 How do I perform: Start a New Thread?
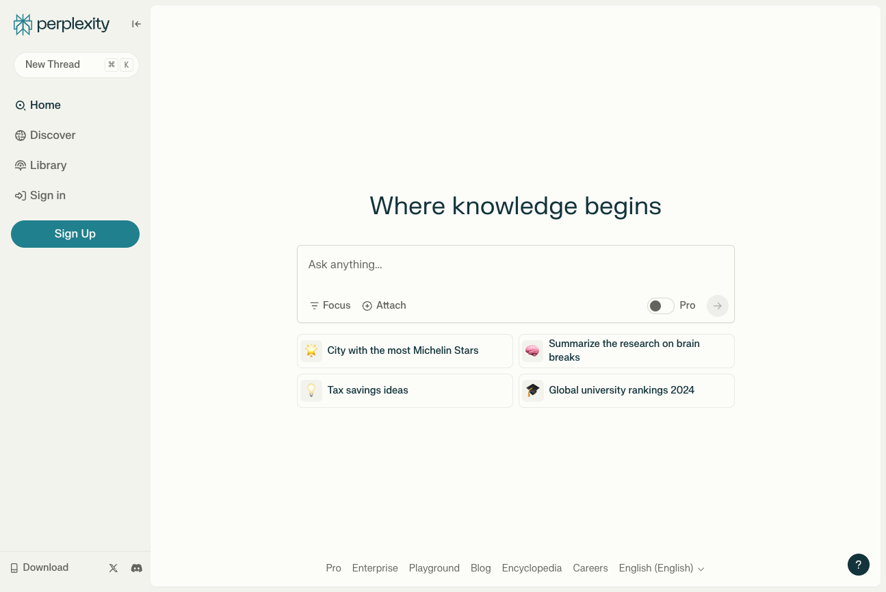[77, 64]
